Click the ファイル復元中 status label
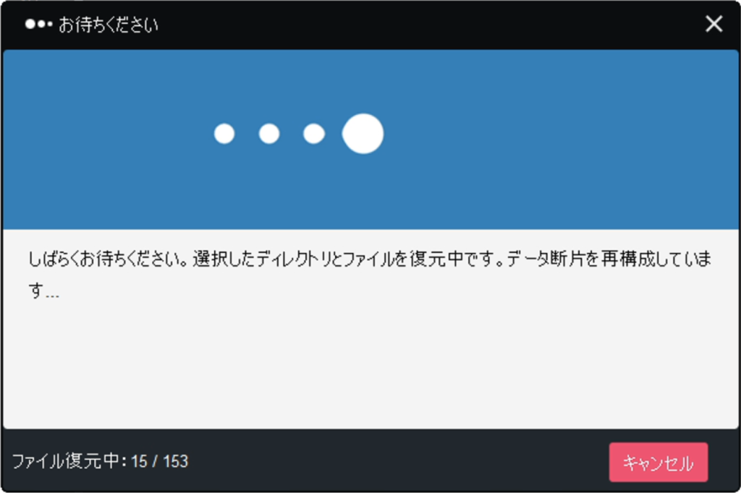741x493 pixels. point(66,461)
